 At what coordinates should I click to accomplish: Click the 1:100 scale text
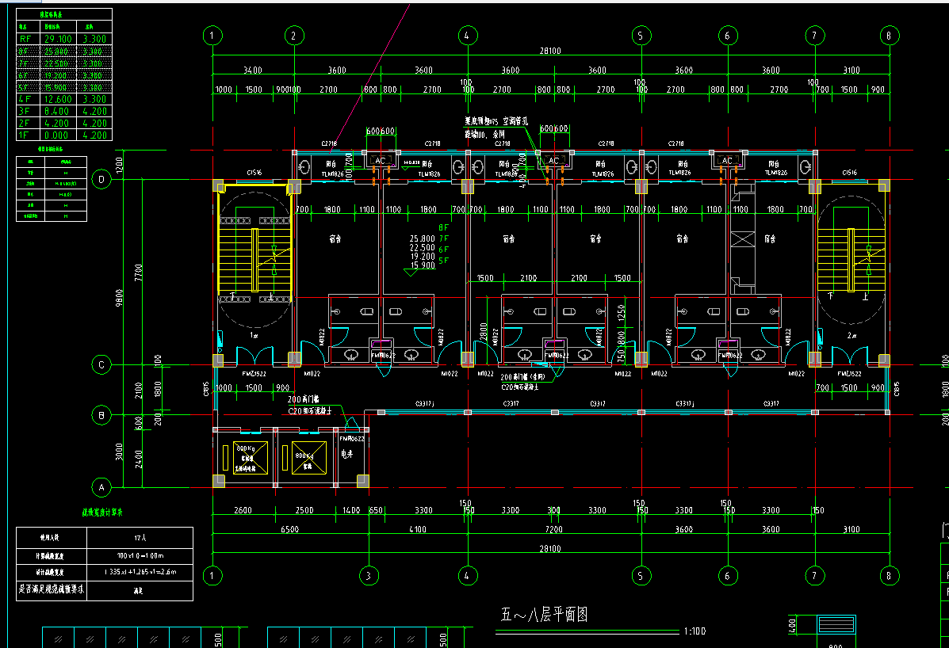tap(694, 631)
